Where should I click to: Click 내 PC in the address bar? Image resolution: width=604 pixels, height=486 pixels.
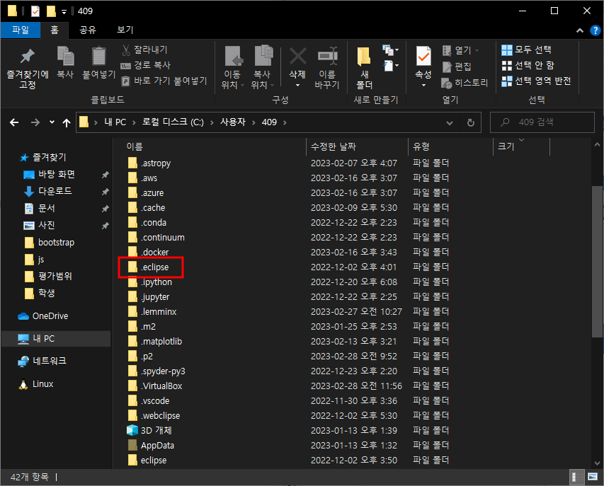[x=115, y=122]
